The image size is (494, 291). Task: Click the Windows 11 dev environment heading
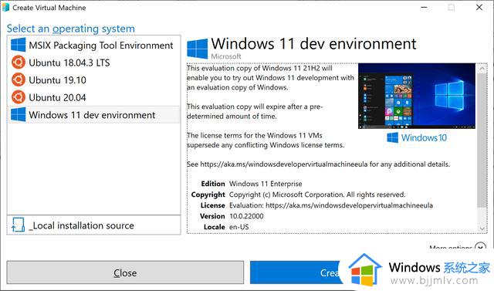(313, 44)
